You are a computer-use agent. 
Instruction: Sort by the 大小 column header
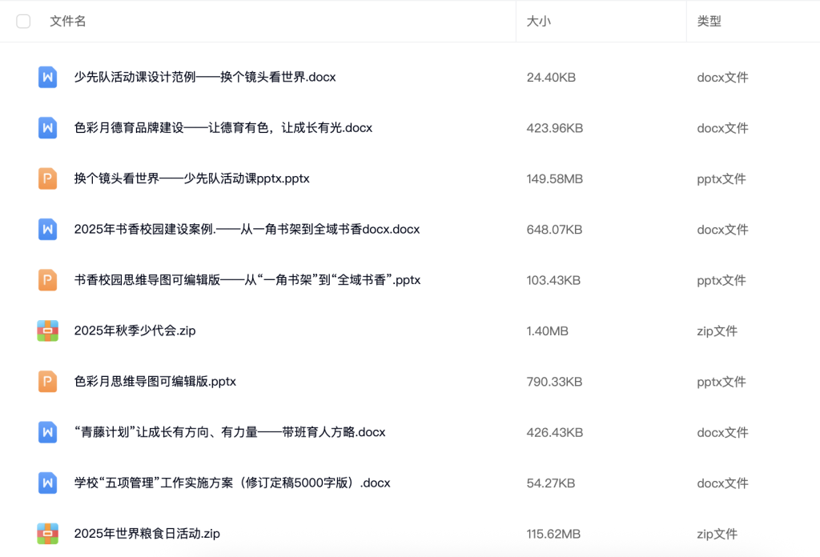tap(538, 22)
